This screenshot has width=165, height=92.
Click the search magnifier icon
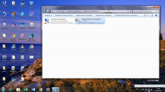(x=157, y=11)
